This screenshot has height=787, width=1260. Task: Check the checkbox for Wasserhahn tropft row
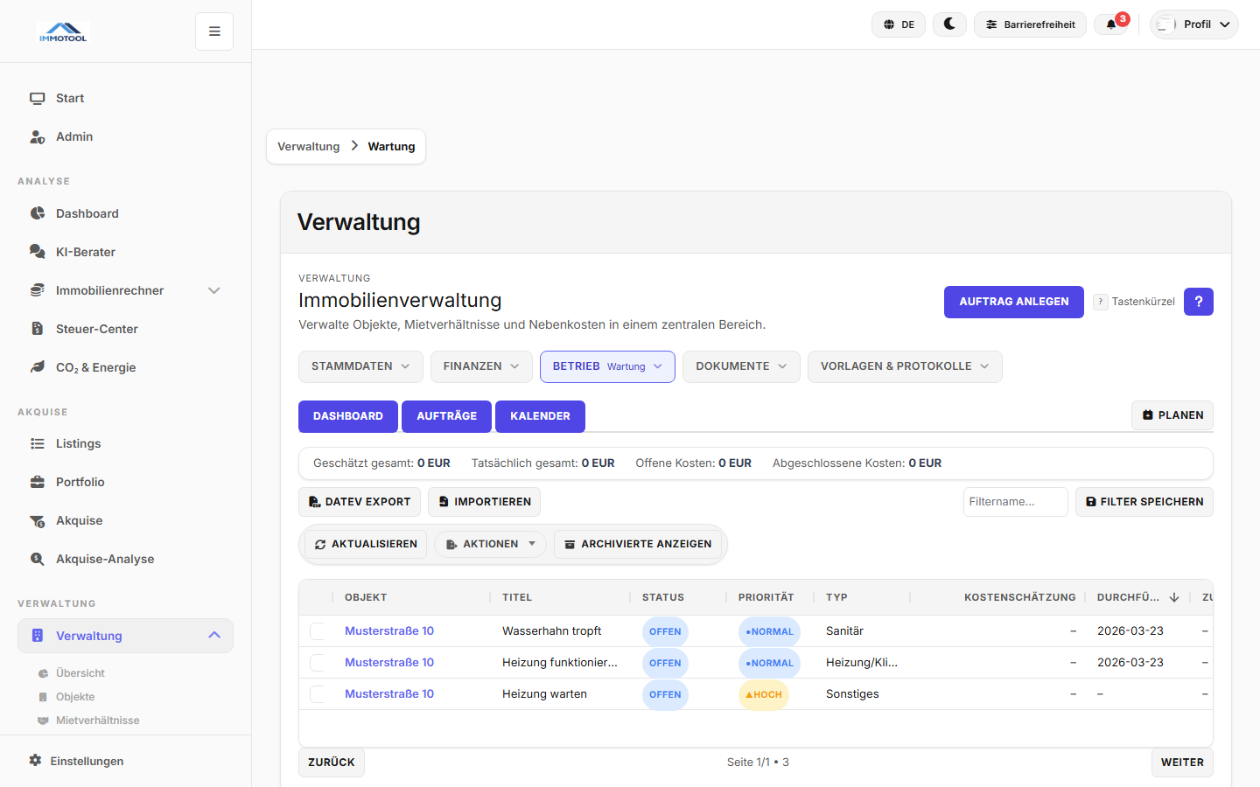click(x=318, y=630)
